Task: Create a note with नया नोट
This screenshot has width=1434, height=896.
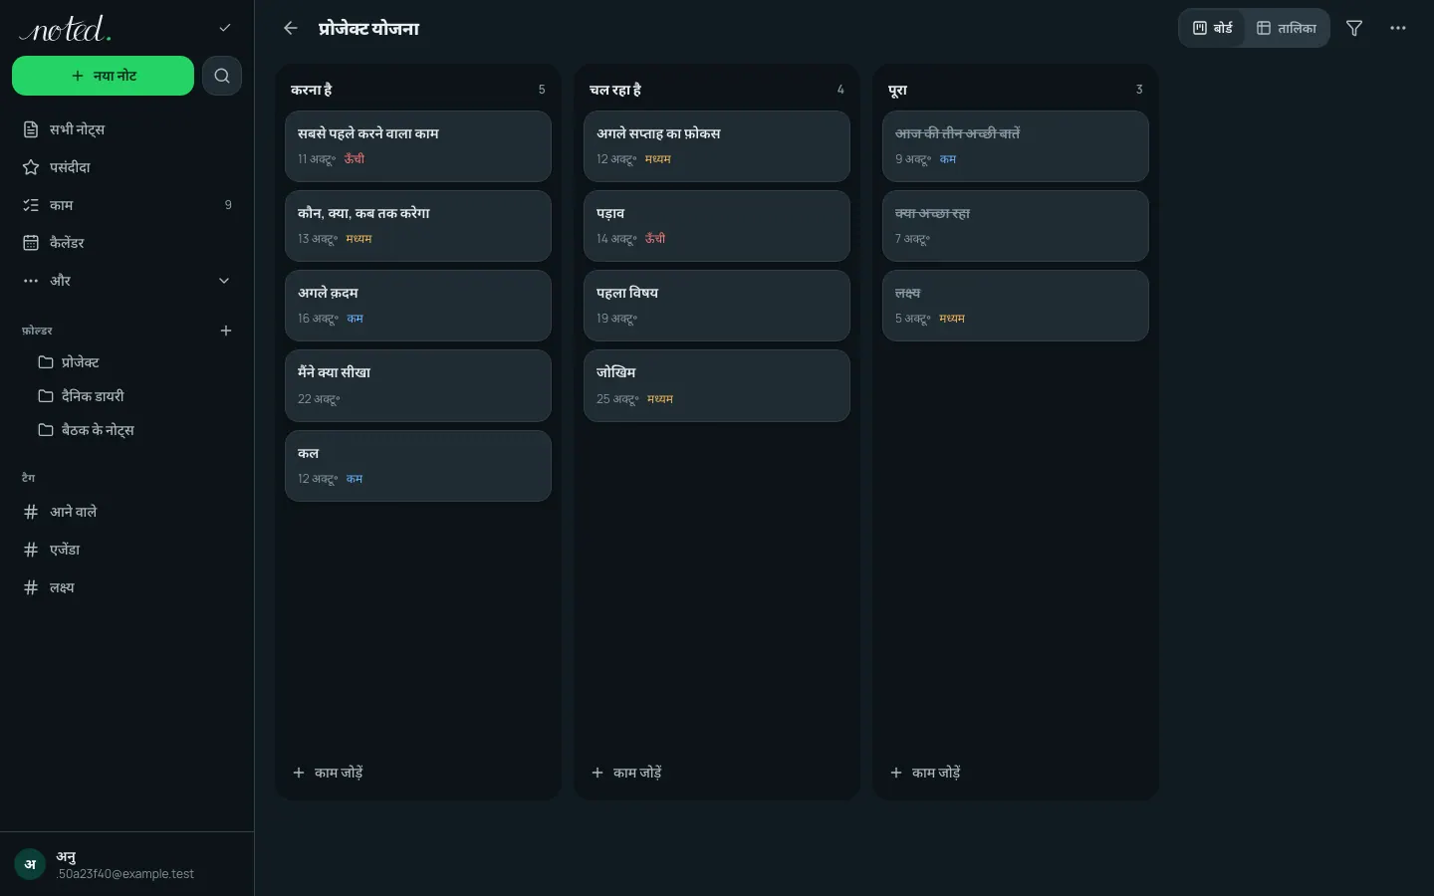Action: click(103, 76)
